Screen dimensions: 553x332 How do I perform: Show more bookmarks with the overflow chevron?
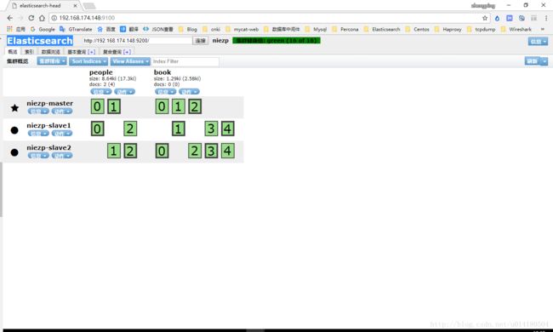(x=543, y=29)
